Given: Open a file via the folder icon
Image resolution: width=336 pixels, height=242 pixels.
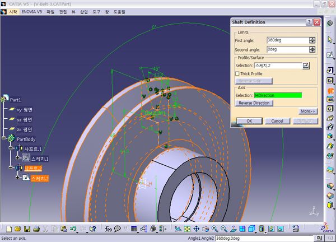Looking at the screenshot, I should pos(18,229).
